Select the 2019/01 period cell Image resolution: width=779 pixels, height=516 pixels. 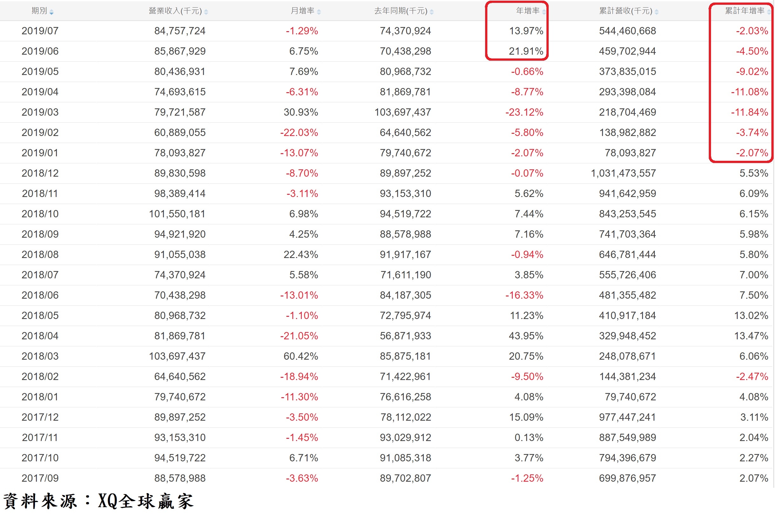coord(40,153)
